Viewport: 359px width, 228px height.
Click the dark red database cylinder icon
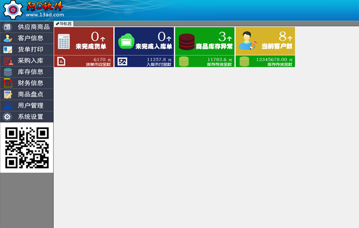(x=187, y=41)
